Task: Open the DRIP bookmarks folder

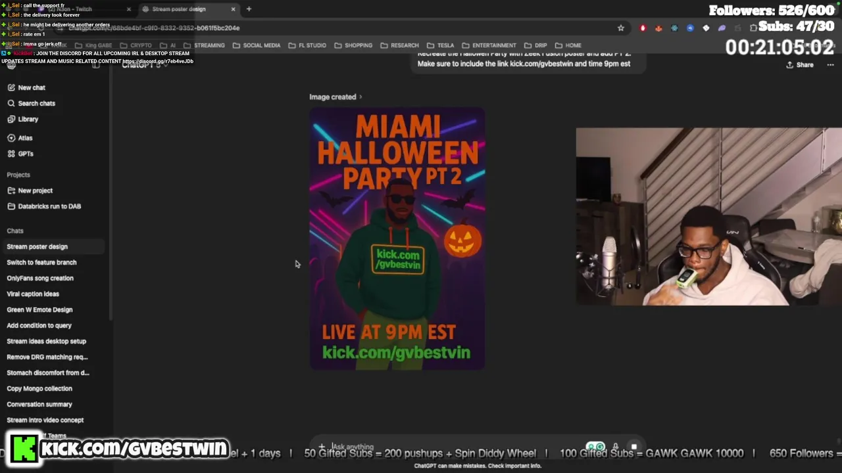Action: tap(535, 45)
